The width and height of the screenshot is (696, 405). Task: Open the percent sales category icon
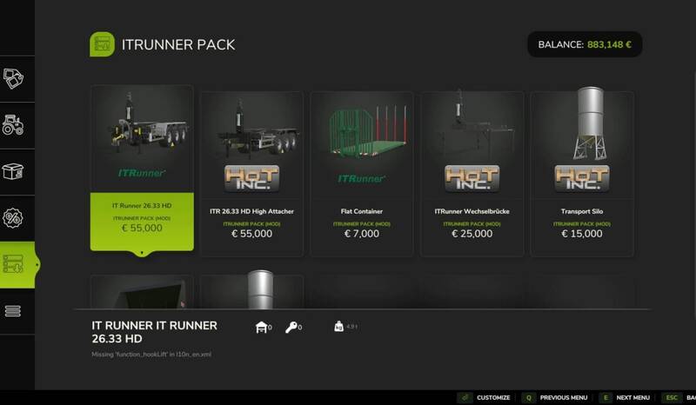pyautogui.click(x=13, y=218)
